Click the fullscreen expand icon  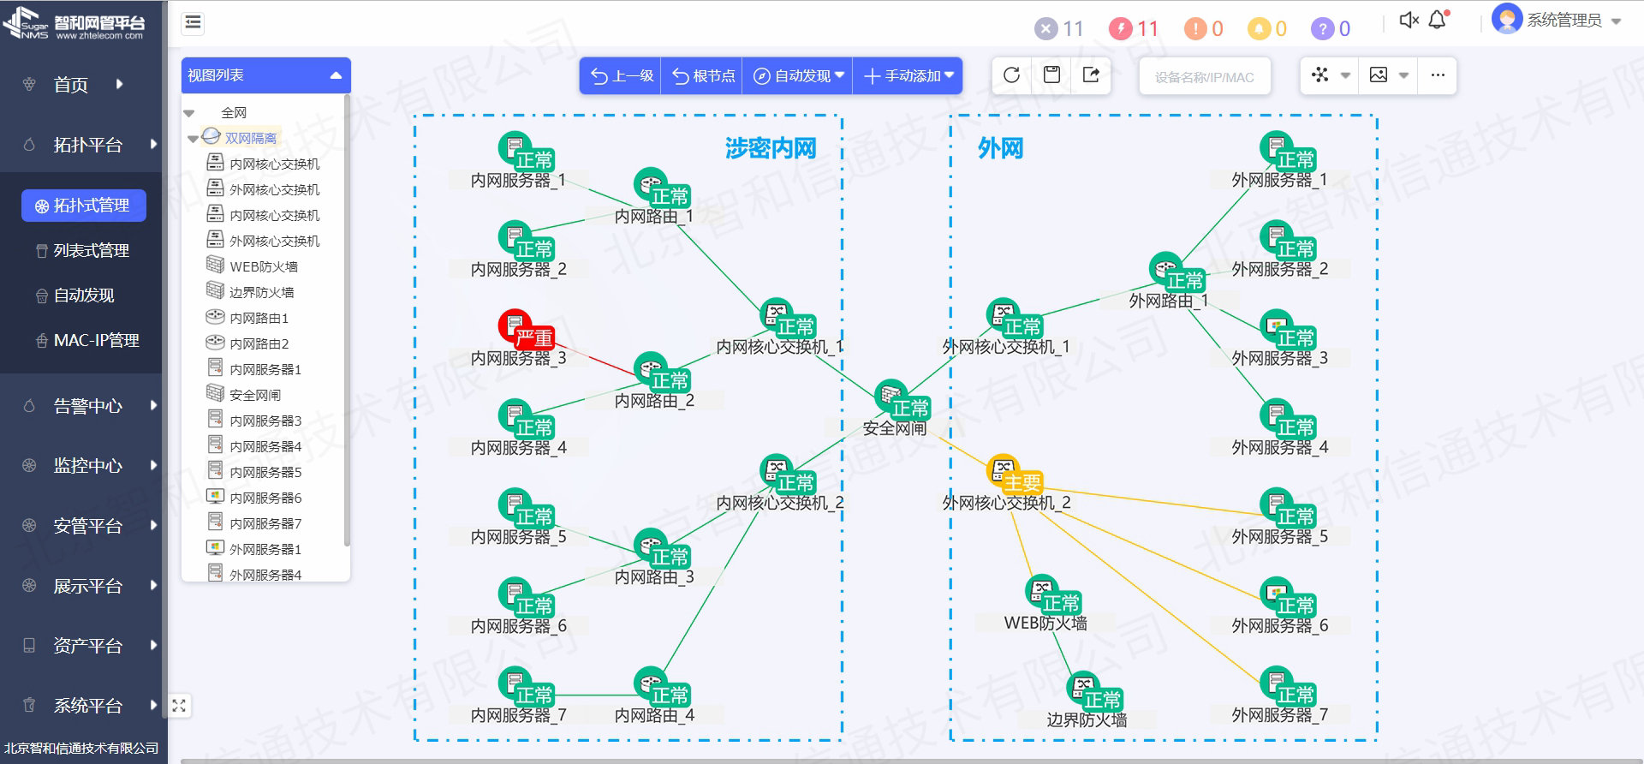[179, 706]
